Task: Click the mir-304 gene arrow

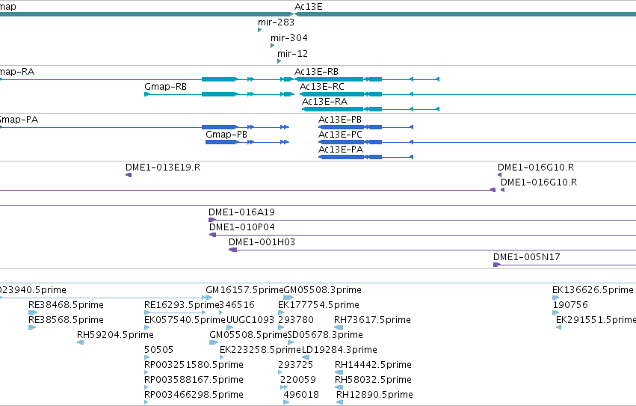Action: pos(273,46)
